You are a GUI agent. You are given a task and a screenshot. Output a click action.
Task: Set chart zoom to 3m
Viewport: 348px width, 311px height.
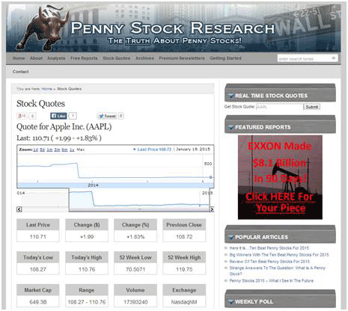(57, 150)
